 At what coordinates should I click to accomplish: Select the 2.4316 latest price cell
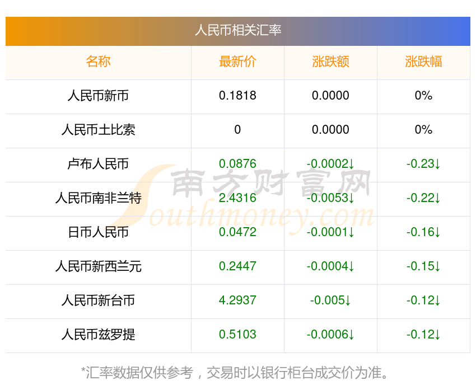237,198
